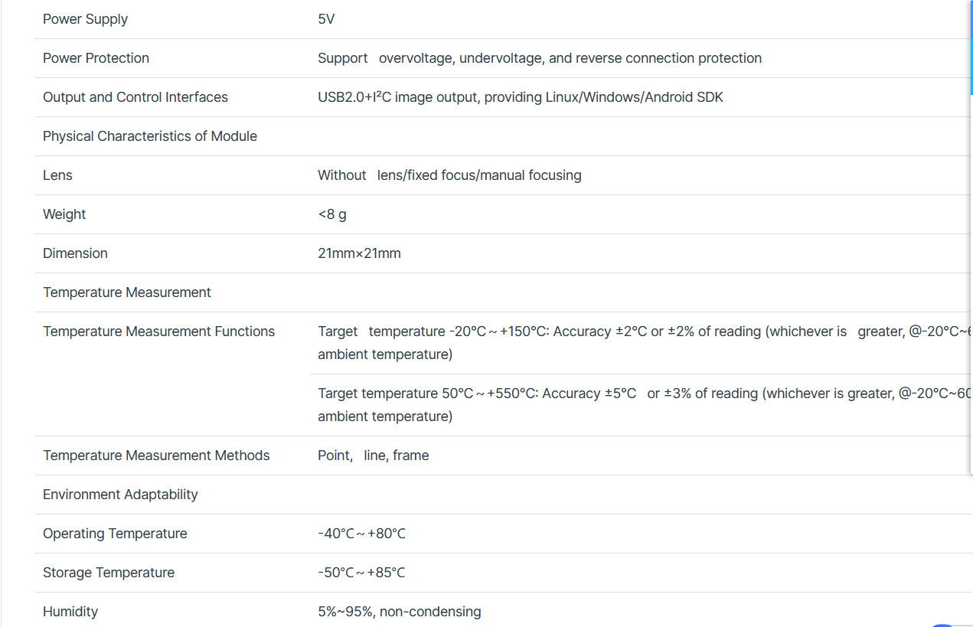Click the overvoltage, undervoltage protection description
Image resolution: width=973 pixels, height=627 pixels.
540,58
